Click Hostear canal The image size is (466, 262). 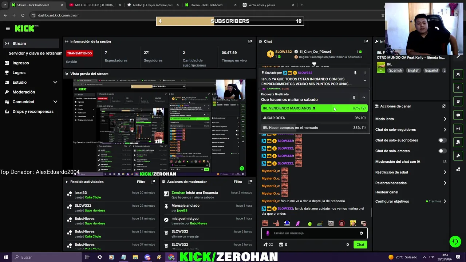coord(387,192)
